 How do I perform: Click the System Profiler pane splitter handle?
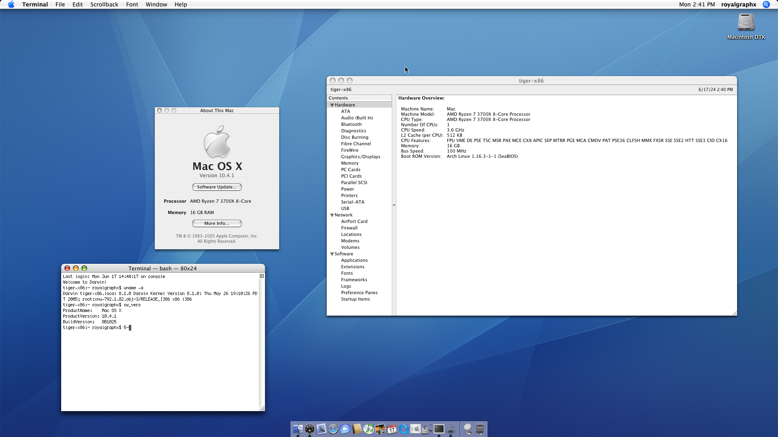tap(394, 205)
